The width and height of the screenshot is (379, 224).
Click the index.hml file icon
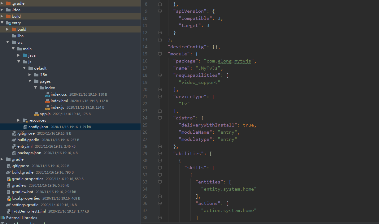(x=47, y=101)
